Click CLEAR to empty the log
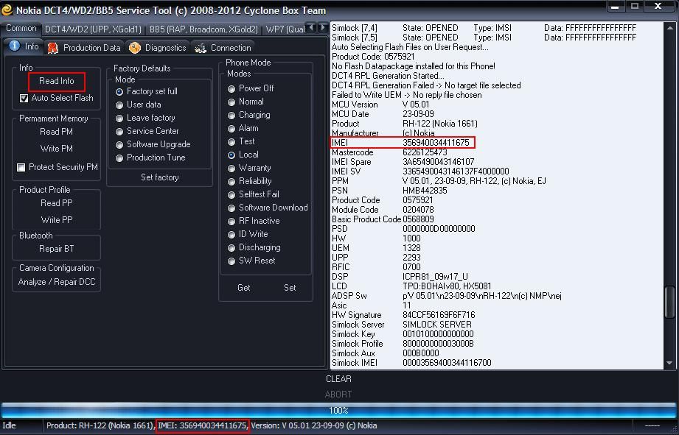This screenshot has width=679, height=435. click(338, 379)
